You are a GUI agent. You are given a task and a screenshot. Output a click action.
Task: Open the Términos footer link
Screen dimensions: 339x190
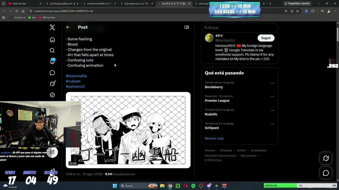click(210, 150)
